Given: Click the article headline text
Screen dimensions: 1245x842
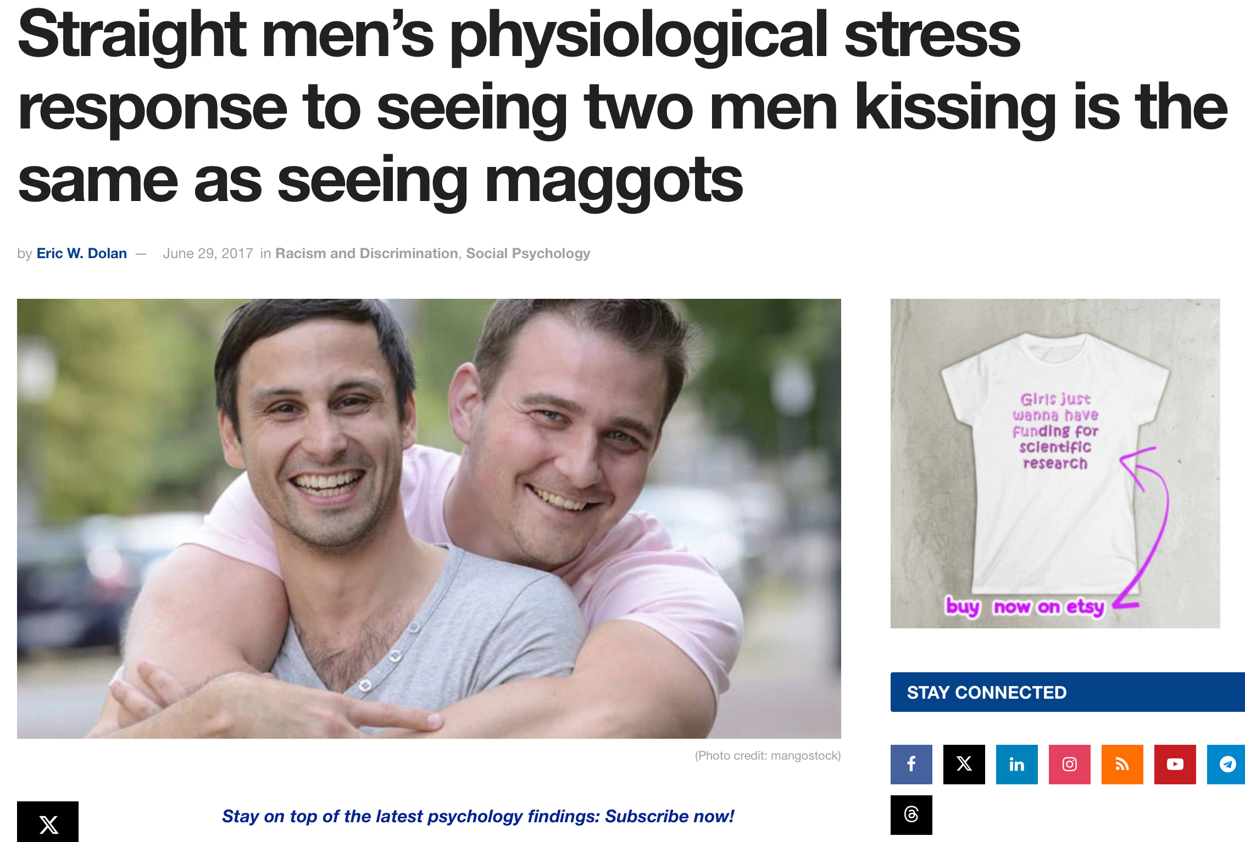Looking at the screenshot, I should 622,107.
